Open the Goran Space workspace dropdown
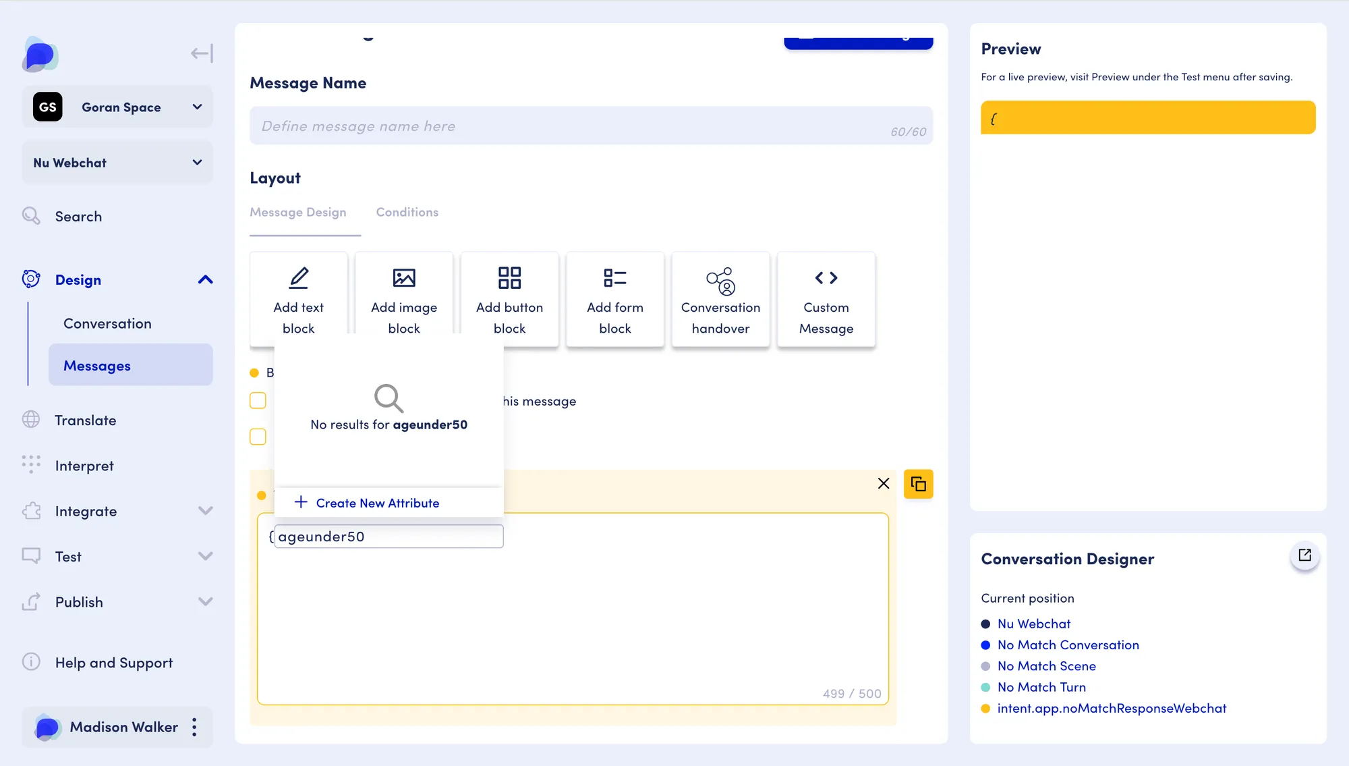Screen dimensions: 1349x766 (x=117, y=107)
